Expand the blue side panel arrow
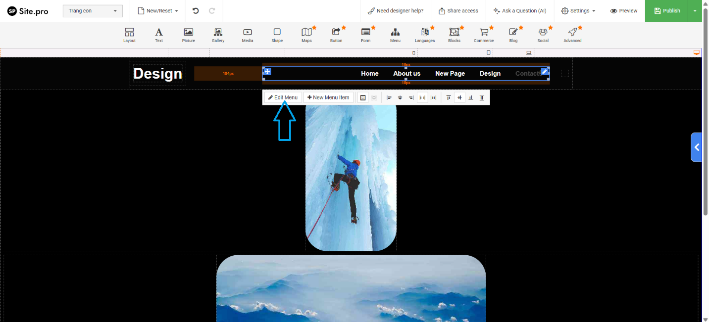This screenshot has width=709, height=322. tap(697, 147)
